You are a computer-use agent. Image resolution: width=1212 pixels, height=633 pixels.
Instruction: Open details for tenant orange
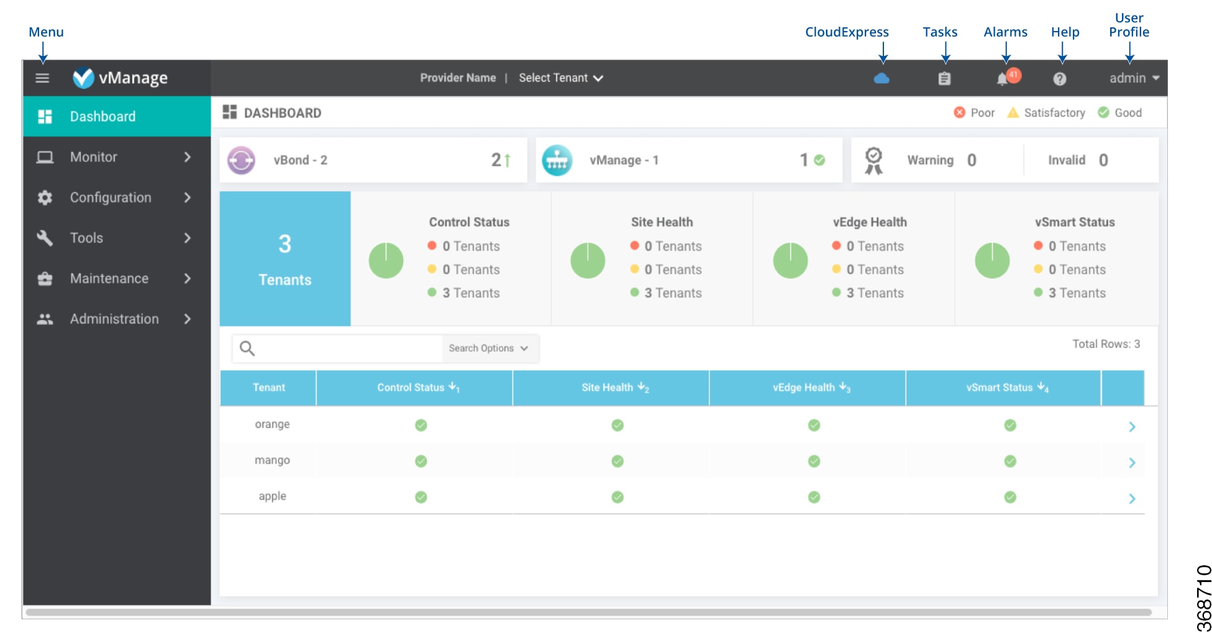click(x=1132, y=426)
